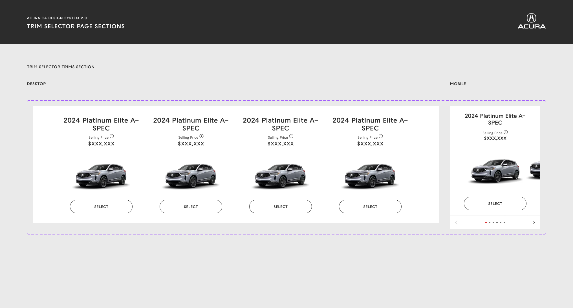573x308 pixels.
Task: Click Selling Price label on the mobile card
Action: 492,133
